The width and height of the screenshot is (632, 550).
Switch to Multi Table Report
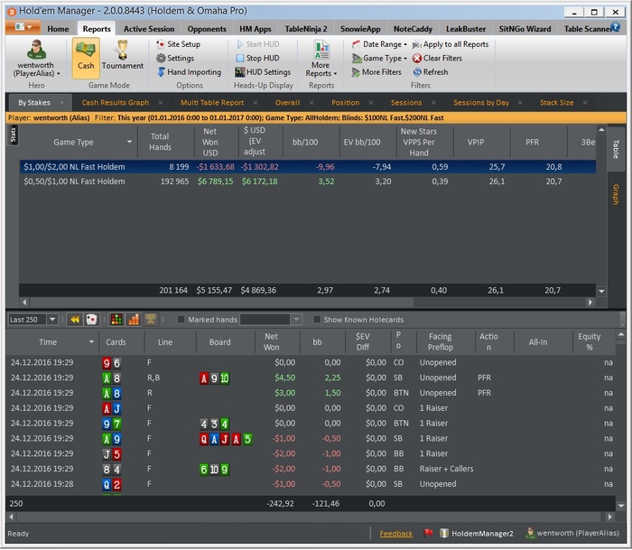coord(212,103)
